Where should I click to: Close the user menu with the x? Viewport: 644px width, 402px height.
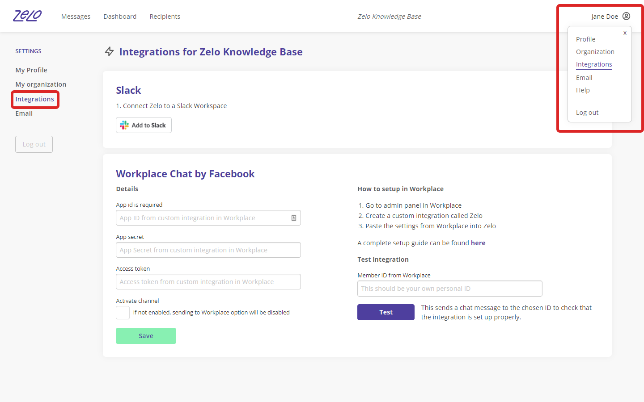point(625,33)
